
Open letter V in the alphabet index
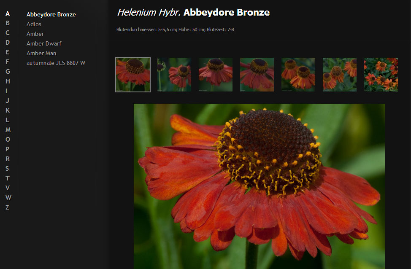tap(8, 188)
